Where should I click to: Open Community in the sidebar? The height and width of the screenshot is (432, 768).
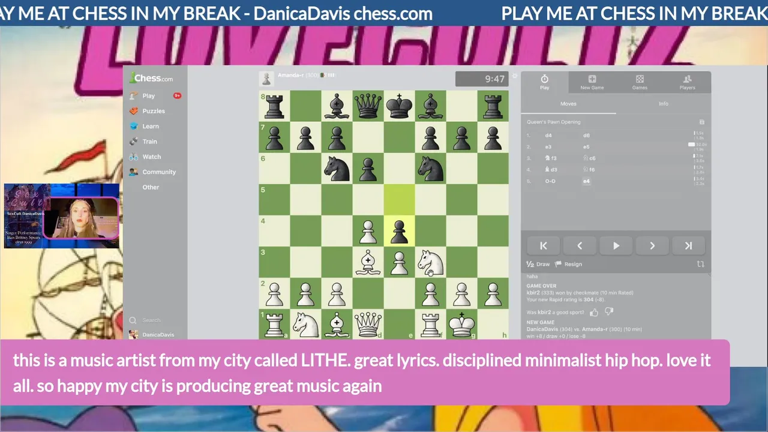158,172
